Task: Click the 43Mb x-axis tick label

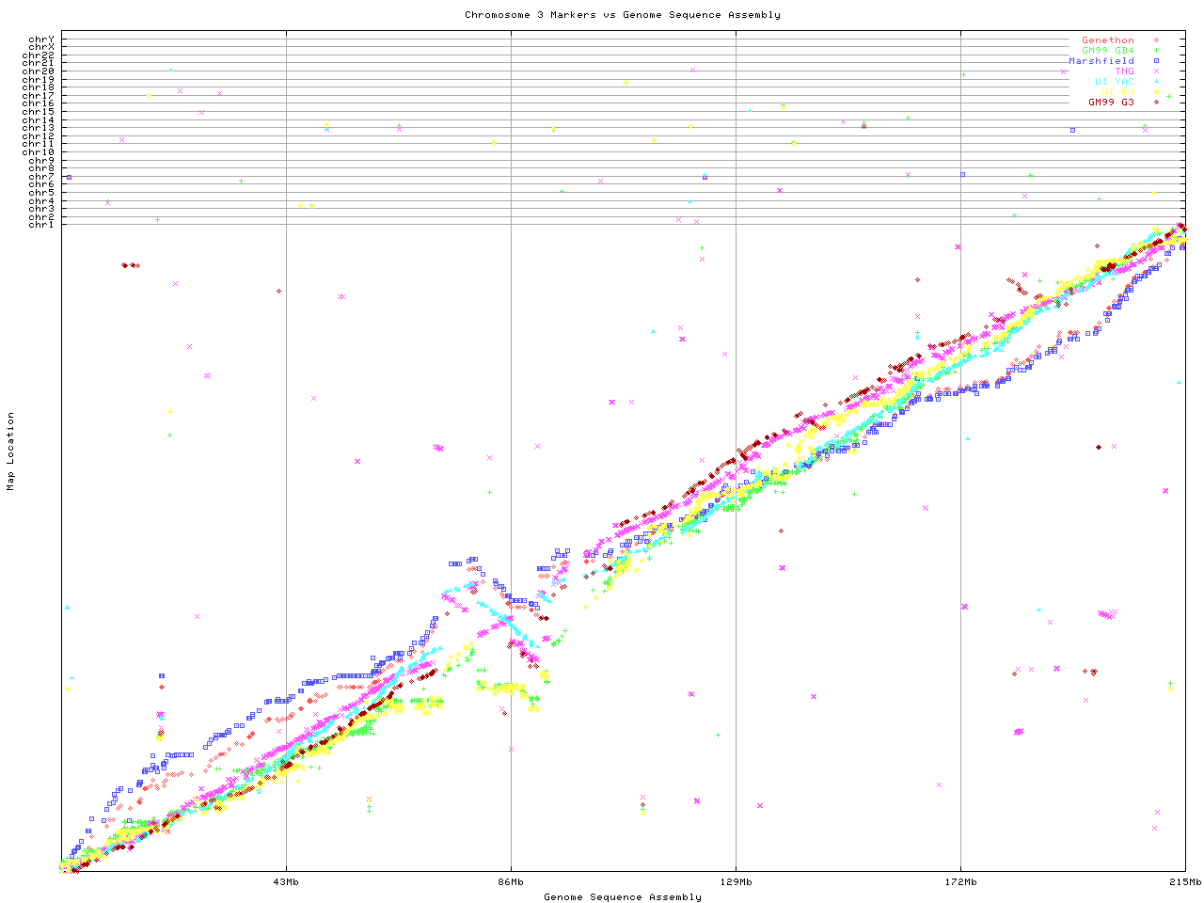Action: point(286,882)
